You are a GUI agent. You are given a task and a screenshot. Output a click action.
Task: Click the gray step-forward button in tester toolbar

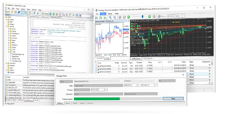click(154, 16)
